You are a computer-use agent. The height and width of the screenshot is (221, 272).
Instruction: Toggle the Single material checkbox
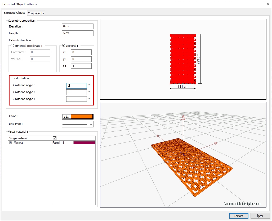[55, 138]
